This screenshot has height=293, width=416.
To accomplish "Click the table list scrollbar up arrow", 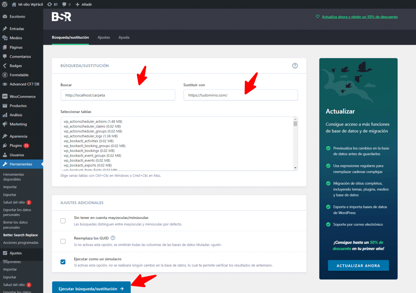I will 295,119.
